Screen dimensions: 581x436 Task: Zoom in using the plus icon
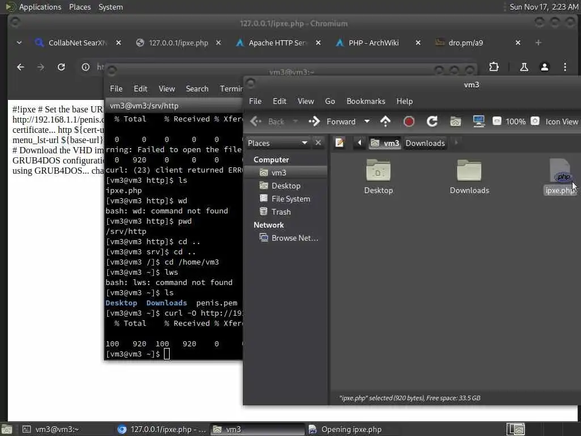pyautogui.click(x=535, y=121)
